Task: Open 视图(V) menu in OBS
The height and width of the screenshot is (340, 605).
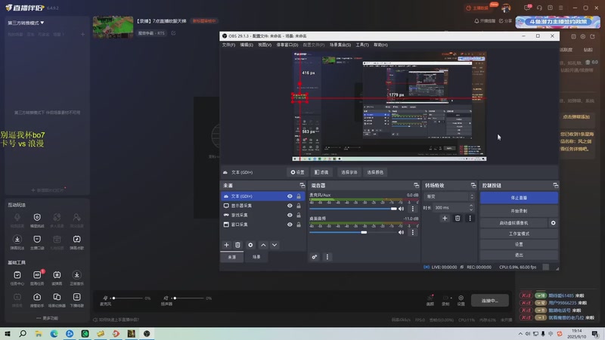Action: [x=265, y=45]
